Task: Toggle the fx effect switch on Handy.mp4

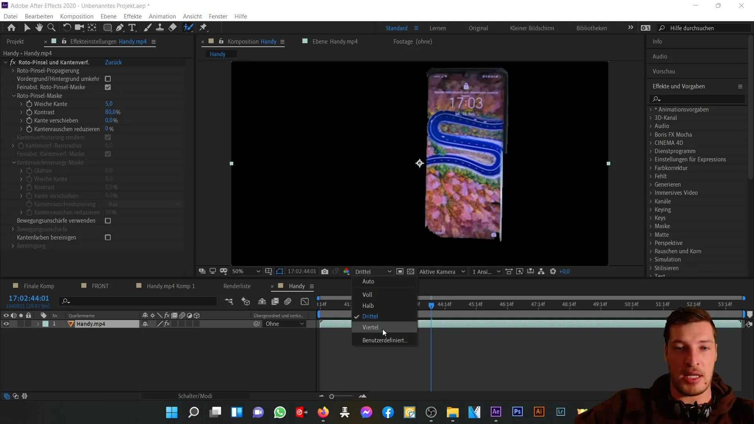Action: click(x=167, y=324)
